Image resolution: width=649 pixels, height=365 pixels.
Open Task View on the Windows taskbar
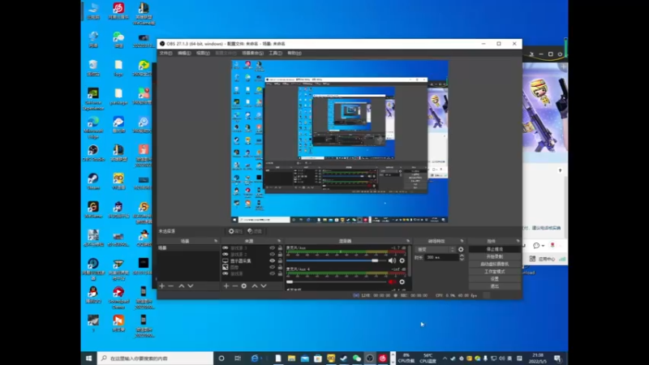click(x=238, y=359)
